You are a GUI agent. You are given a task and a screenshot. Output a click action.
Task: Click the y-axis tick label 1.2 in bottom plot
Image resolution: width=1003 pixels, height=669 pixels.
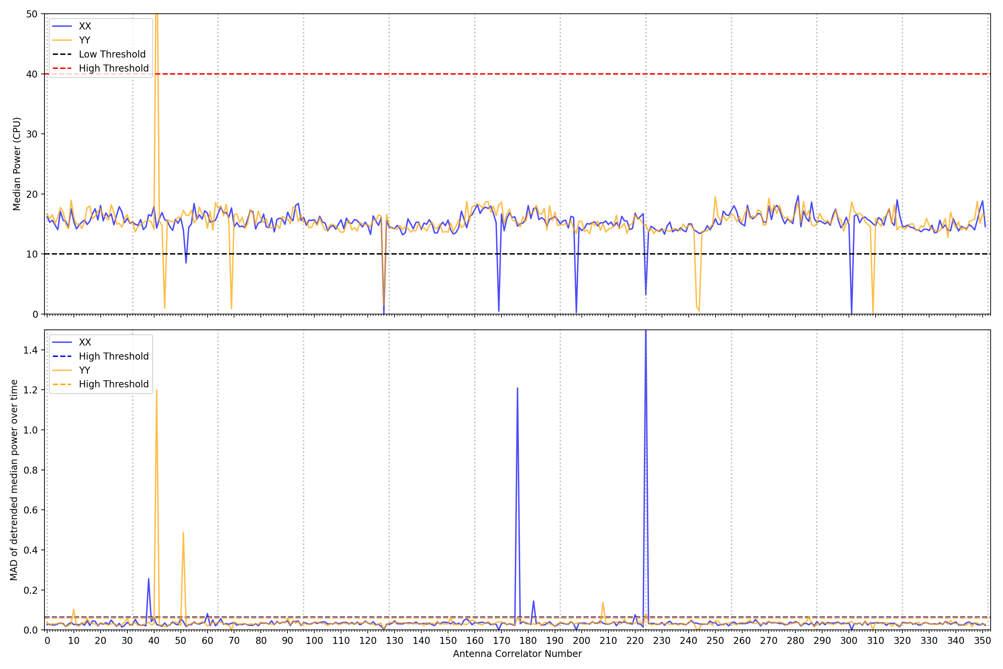[x=30, y=390]
